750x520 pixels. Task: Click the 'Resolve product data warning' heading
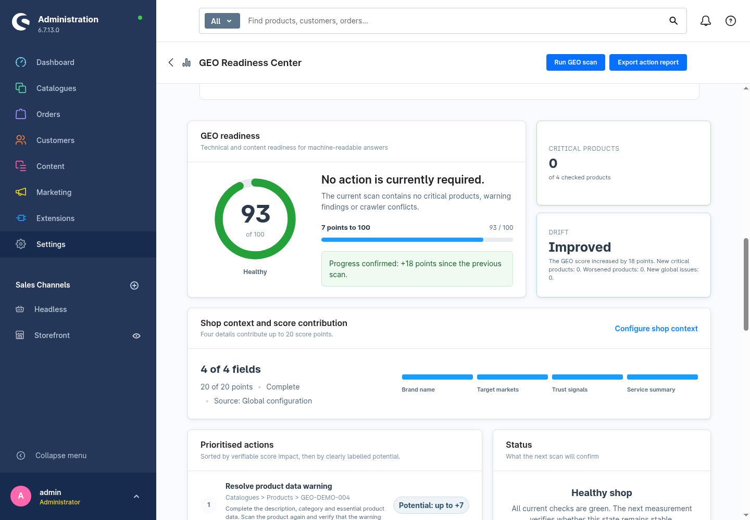pos(279,486)
